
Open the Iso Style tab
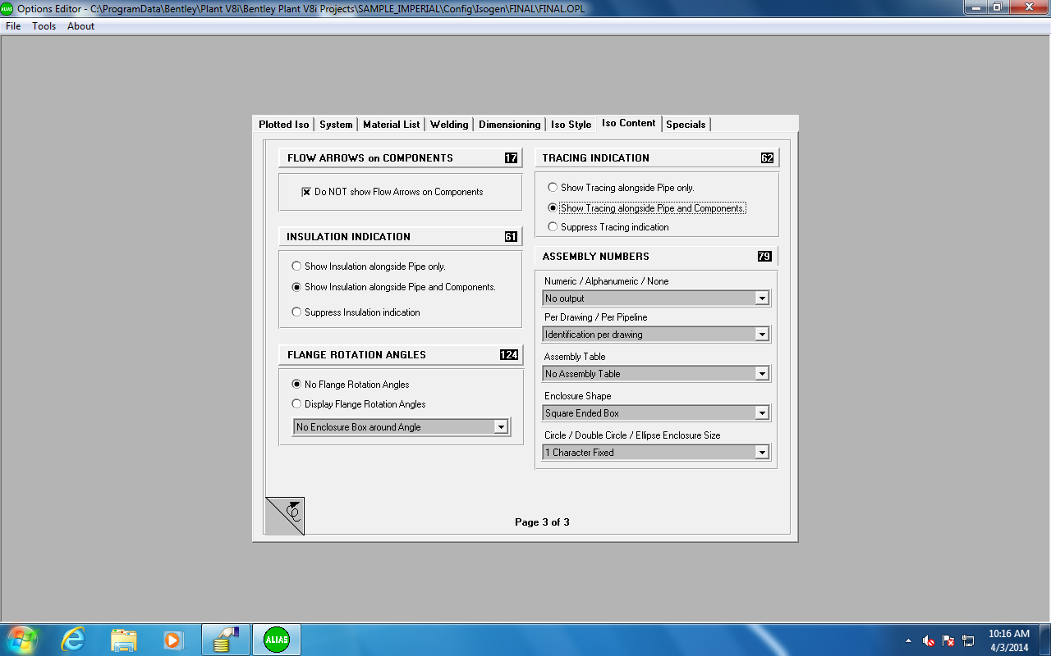[x=571, y=125]
